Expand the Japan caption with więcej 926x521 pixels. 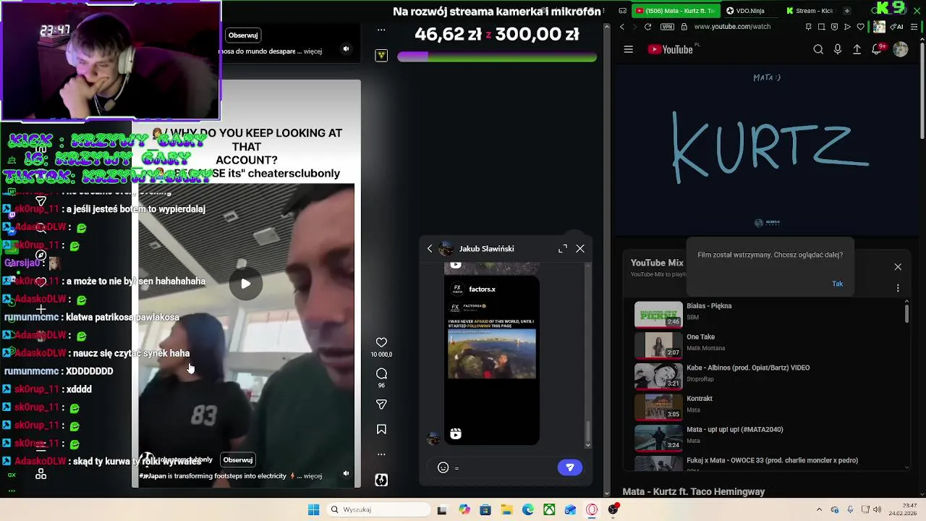(313, 476)
